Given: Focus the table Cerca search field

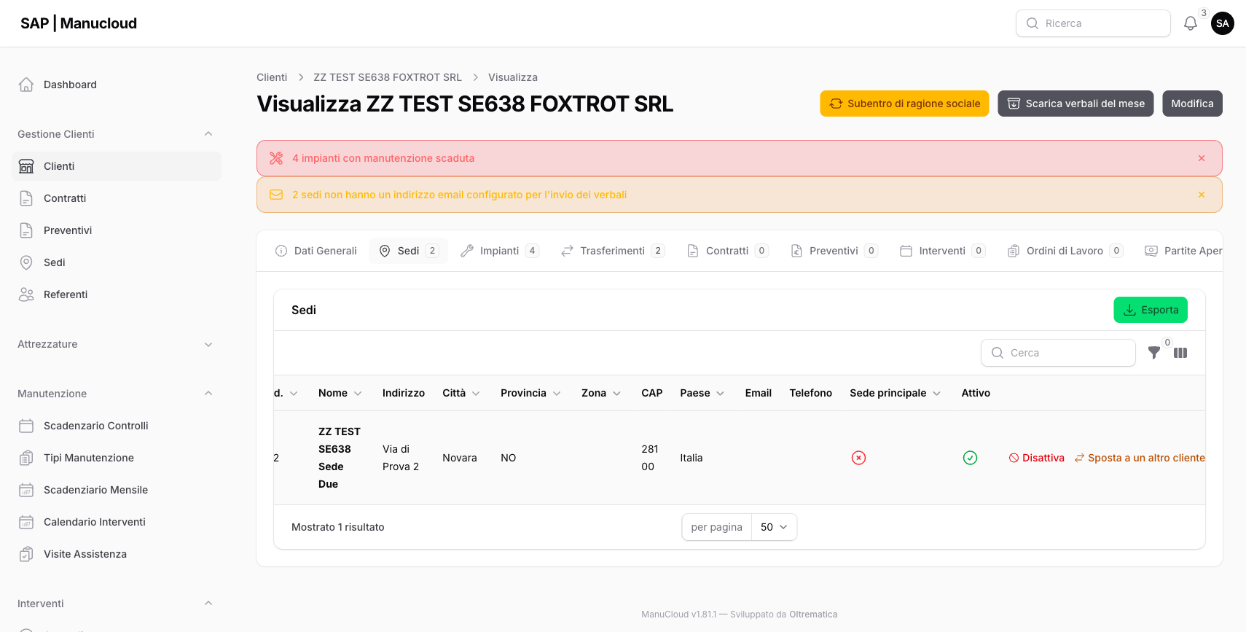Looking at the screenshot, I should (x=1058, y=353).
